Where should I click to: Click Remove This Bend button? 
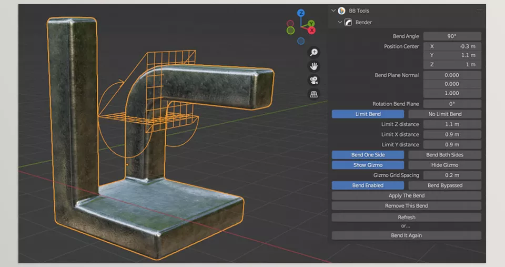[x=407, y=206]
